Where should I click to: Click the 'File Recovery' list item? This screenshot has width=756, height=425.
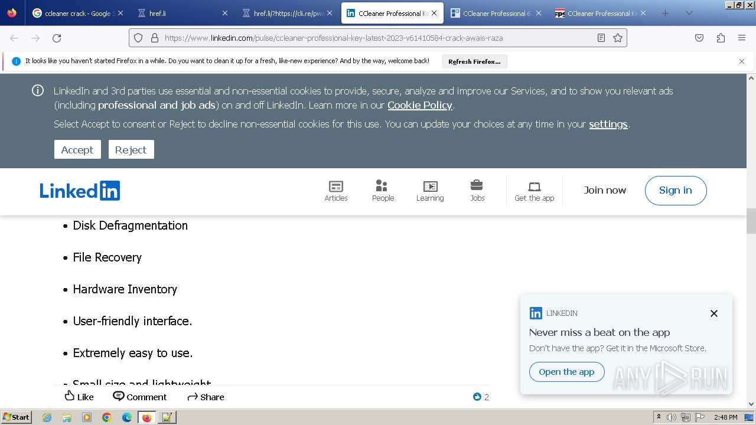[x=107, y=257]
